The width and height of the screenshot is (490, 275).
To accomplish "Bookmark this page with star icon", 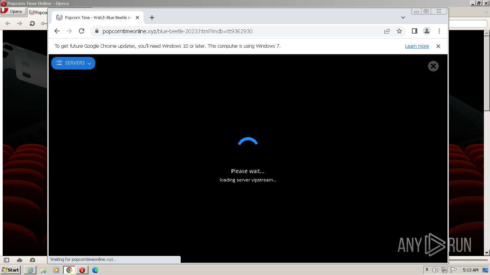I will tap(399, 31).
